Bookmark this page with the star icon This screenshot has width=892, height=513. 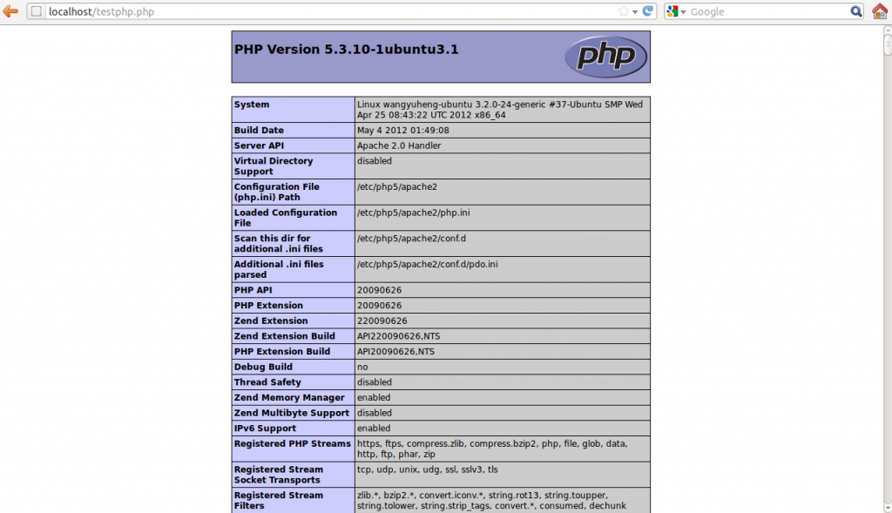click(x=624, y=11)
